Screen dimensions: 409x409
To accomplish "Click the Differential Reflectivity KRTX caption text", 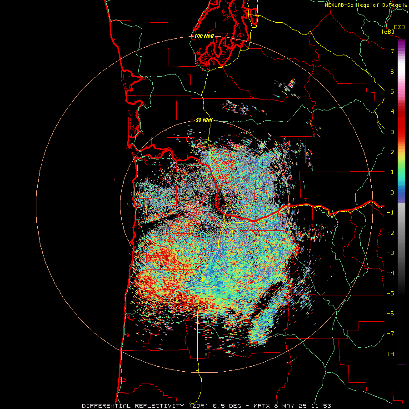I will [x=207, y=406].
